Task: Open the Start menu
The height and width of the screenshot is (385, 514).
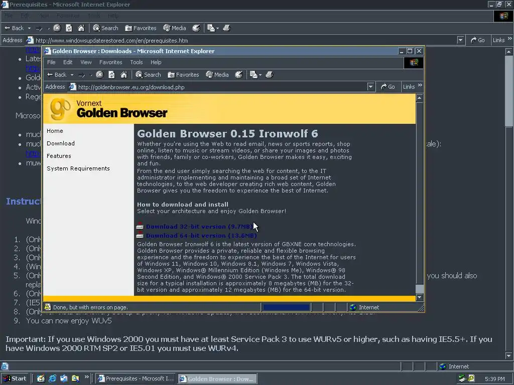Action: [15, 378]
